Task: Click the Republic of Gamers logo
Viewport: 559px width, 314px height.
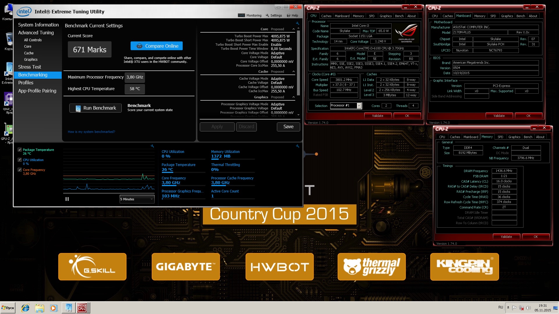Action: (x=406, y=33)
